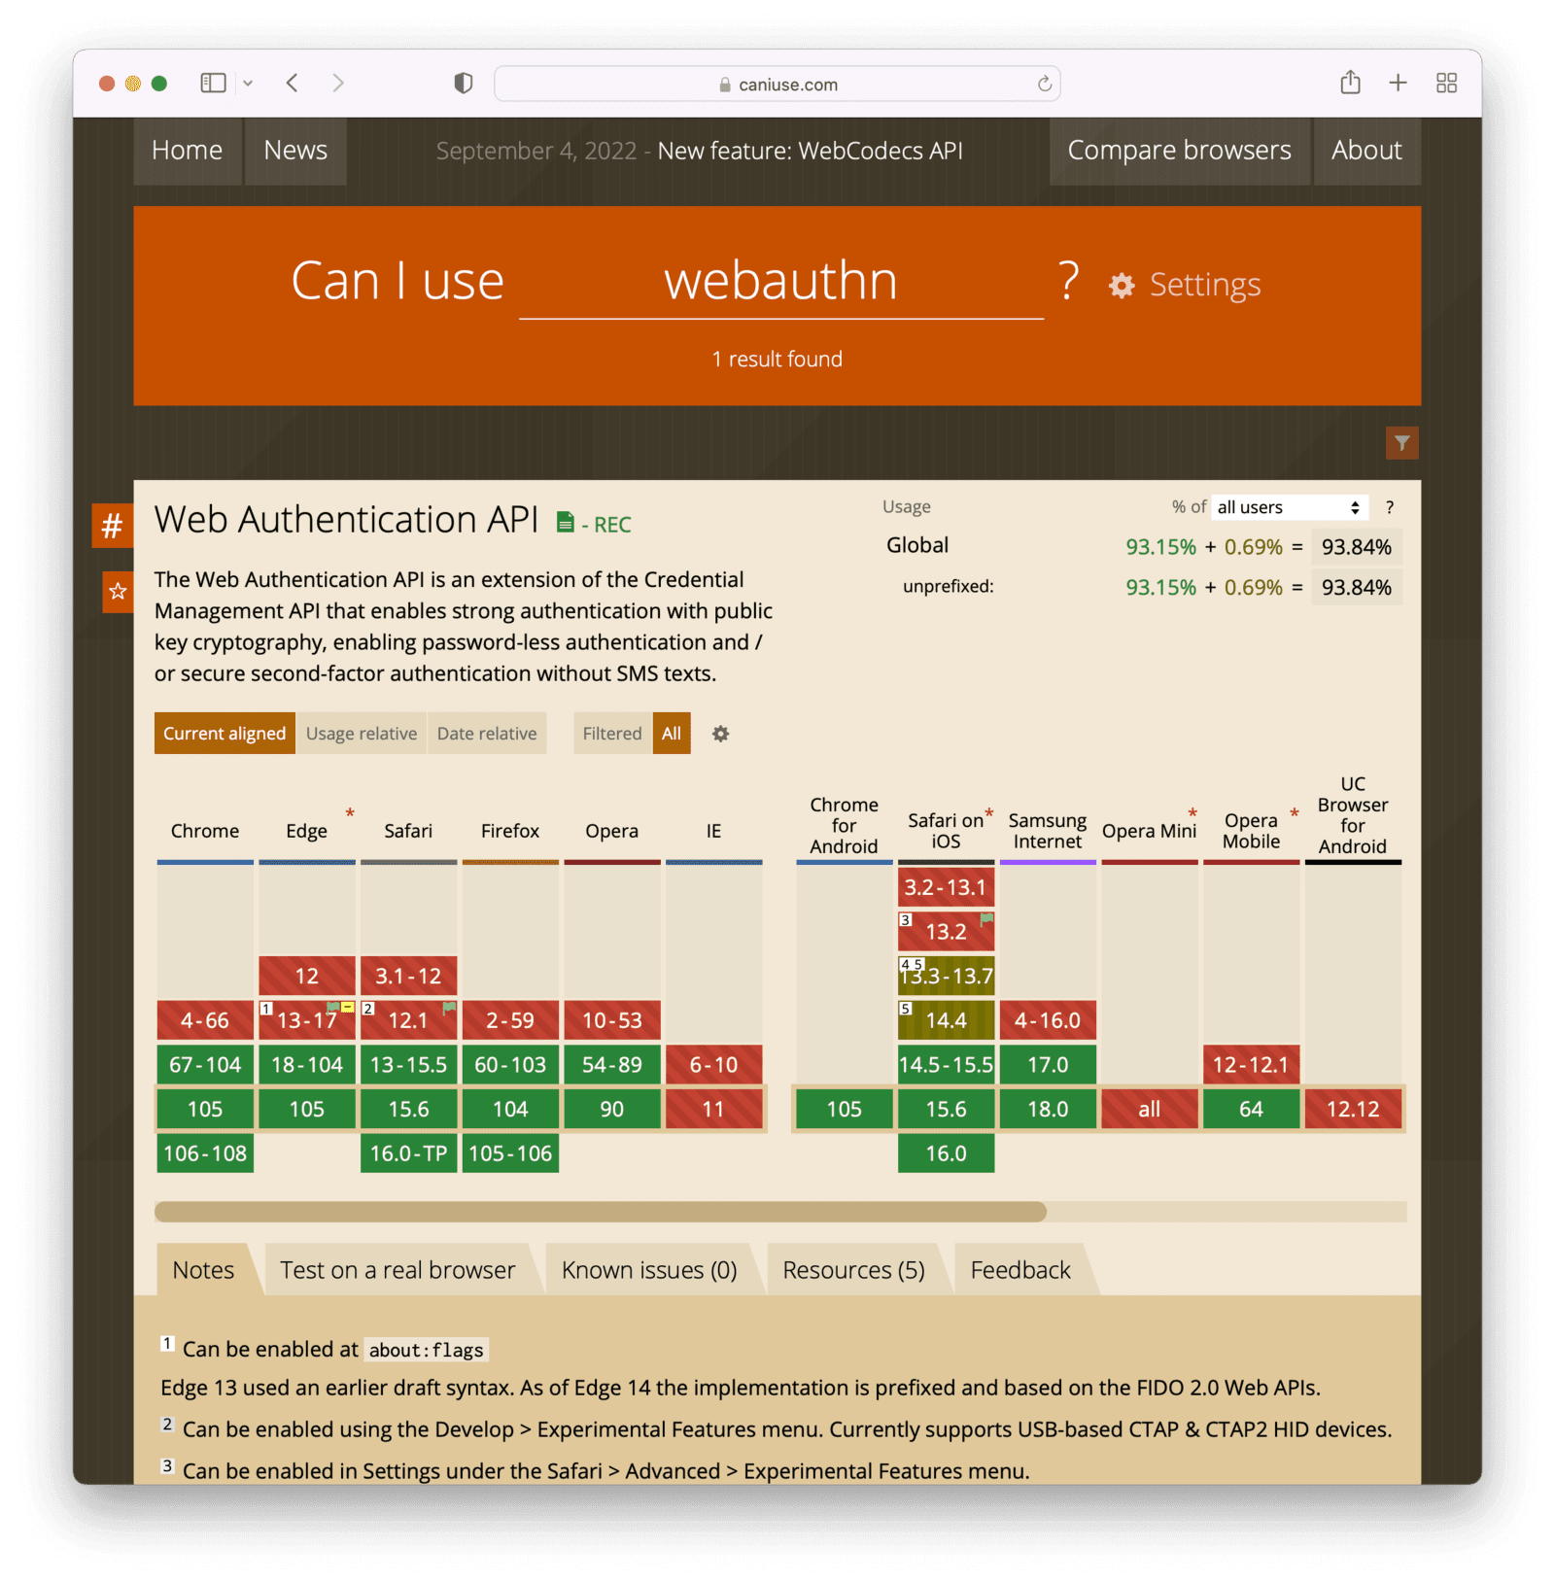Screen dimensions: 1555x1581
Task: Click Samsung Internet column header
Action: (x=1048, y=831)
